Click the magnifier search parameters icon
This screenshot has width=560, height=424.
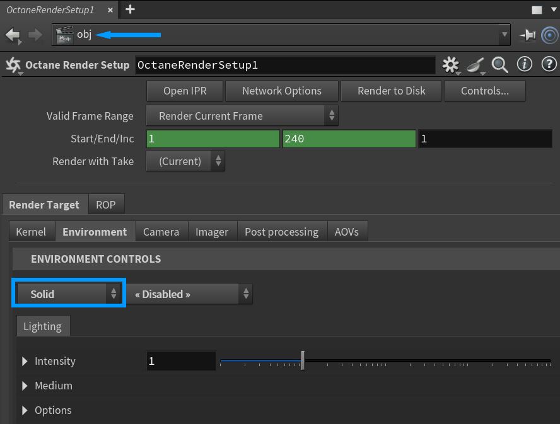tap(500, 64)
